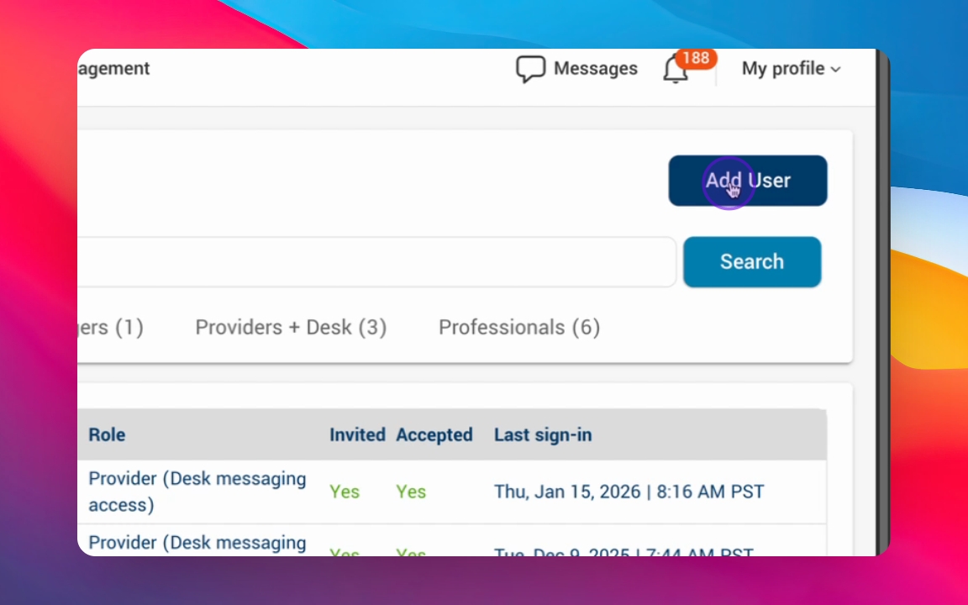Viewport: 968px width, 605px height.
Task: Click the Messages text link
Action: point(595,69)
